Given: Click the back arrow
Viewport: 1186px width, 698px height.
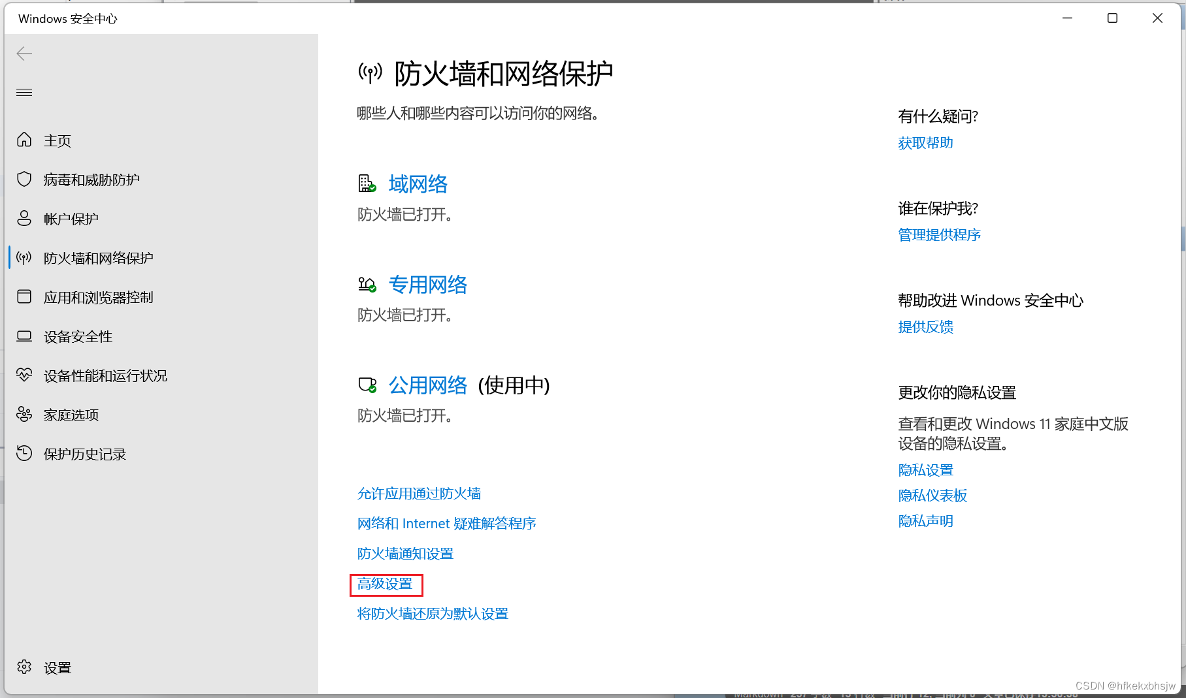Looking at the screenshot, I should click(24, 54).
